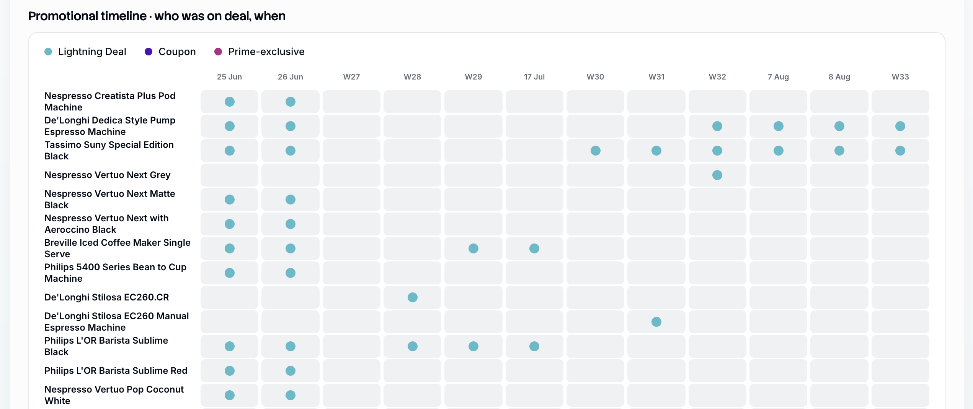Viewport: 973px width, 409px height.
Task: Click empty W27 cell for Tassimo Suny
Action: click(351, 151)
